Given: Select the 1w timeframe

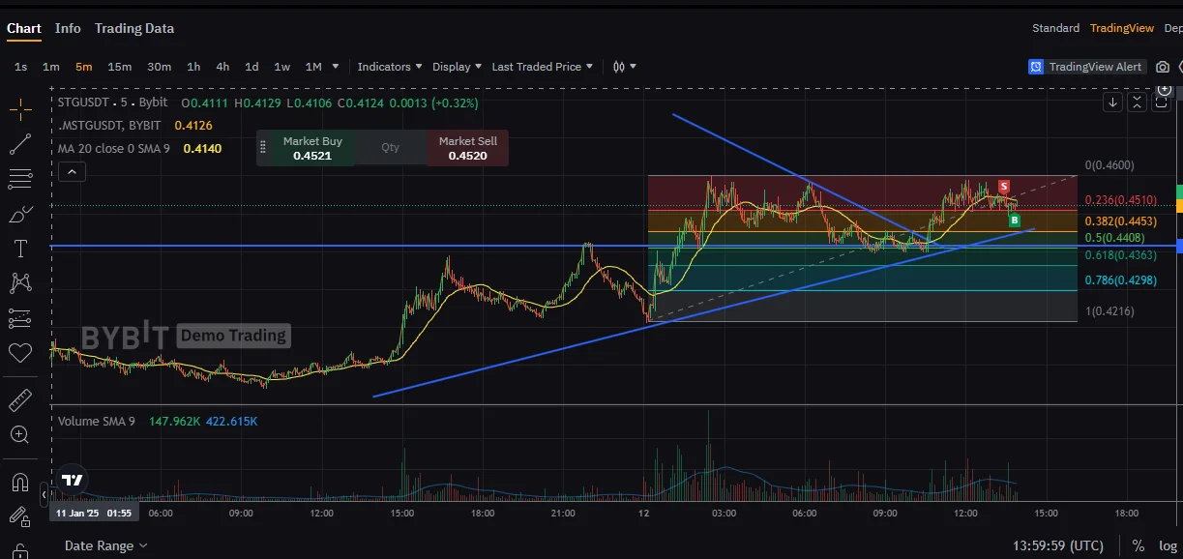Looking at the screenshot, I should [x=282, y=67].
